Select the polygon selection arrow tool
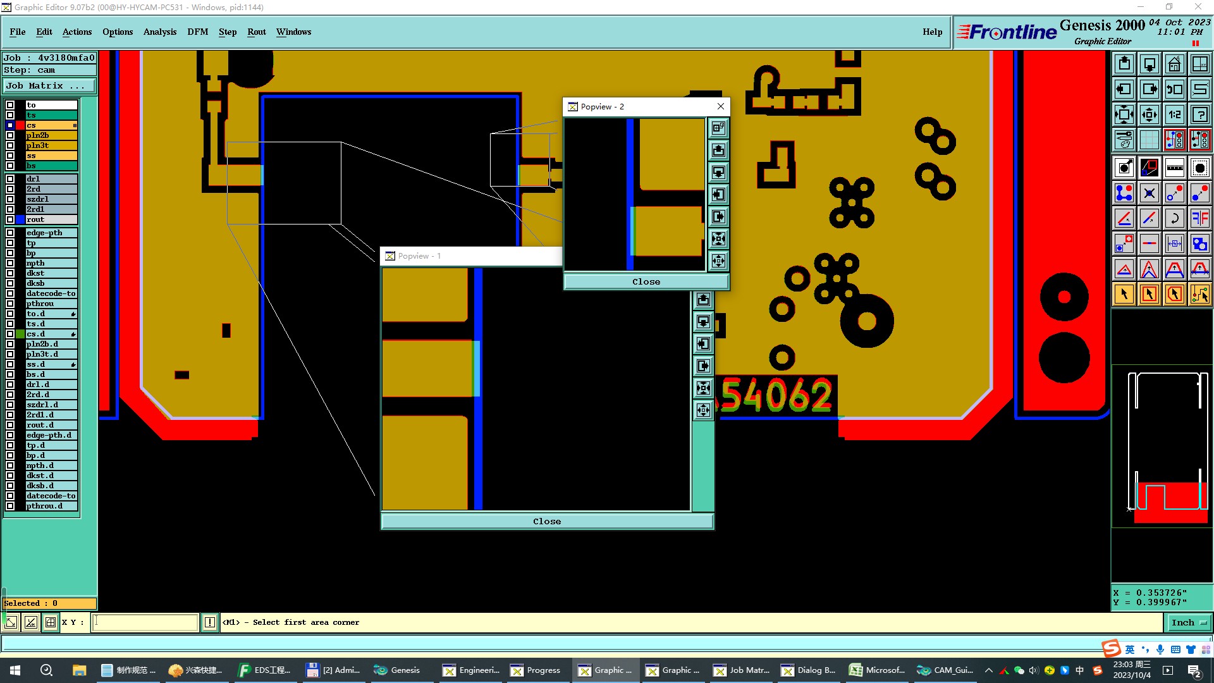Image resolution: width=1214 pixels, height=683 pixels. [x=1174, y=294]
